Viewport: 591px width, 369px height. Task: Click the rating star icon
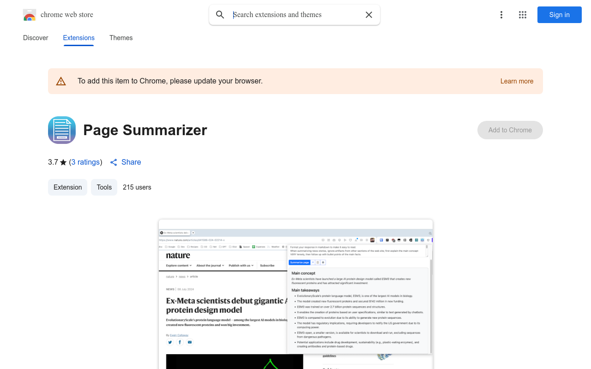tap(63, 162)
